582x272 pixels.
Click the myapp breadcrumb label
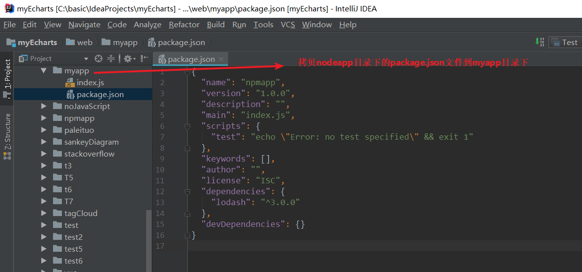(125, 42)
